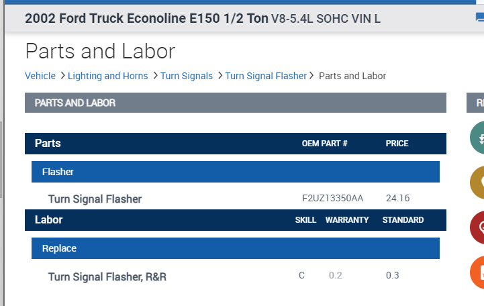This screenshot has width=484, height=306.
Task: Click the red circular icon in right sidebar
Action: [477, 228]
